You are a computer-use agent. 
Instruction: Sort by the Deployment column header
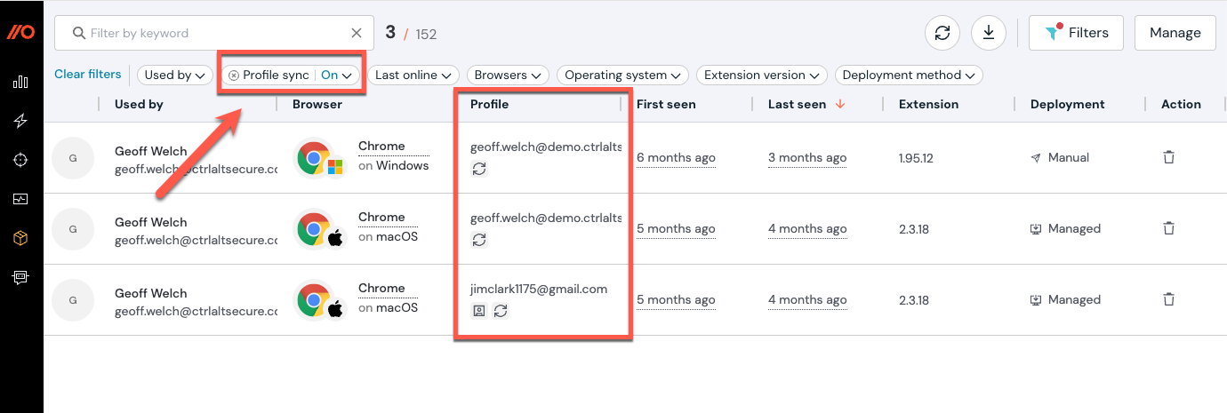click(x=1067, y=104)
